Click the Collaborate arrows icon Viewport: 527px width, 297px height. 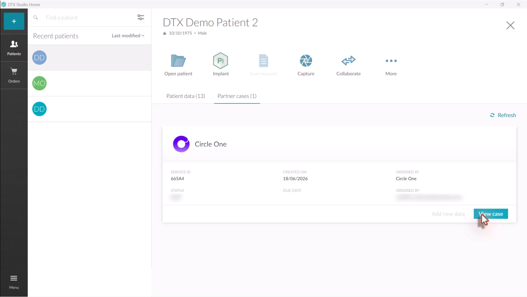click(x=348, y=61)
